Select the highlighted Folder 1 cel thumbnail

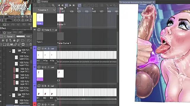tap(40, 19)
